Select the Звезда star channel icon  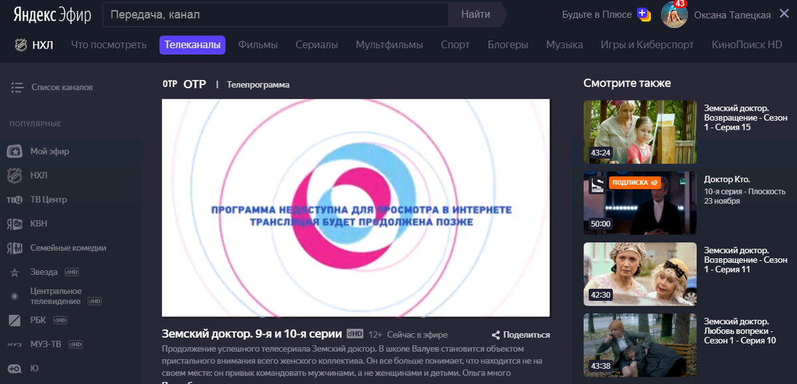14,272
